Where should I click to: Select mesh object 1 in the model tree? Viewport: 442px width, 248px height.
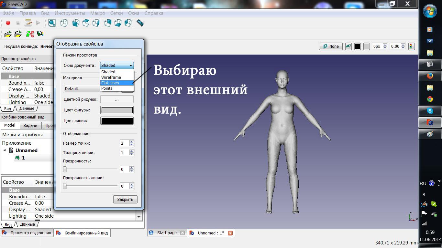pyautogui.click(x=23, y=158)
